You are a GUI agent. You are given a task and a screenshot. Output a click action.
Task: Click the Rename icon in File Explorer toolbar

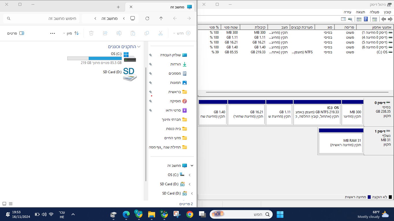119,33
